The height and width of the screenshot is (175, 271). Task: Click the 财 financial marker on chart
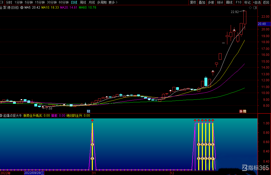[x=88, y=111]
